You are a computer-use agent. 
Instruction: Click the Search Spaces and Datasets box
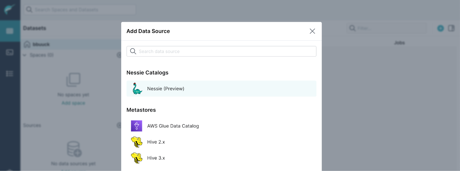(80, 10)
